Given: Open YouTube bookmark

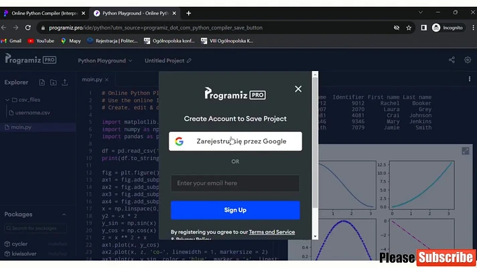Looking at the screenshot, I should pos(41,41).
